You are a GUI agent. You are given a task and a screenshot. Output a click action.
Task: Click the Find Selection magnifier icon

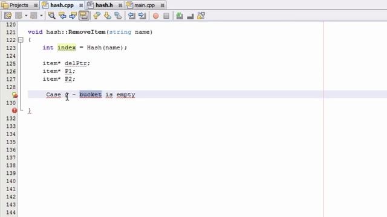point(51,16)
